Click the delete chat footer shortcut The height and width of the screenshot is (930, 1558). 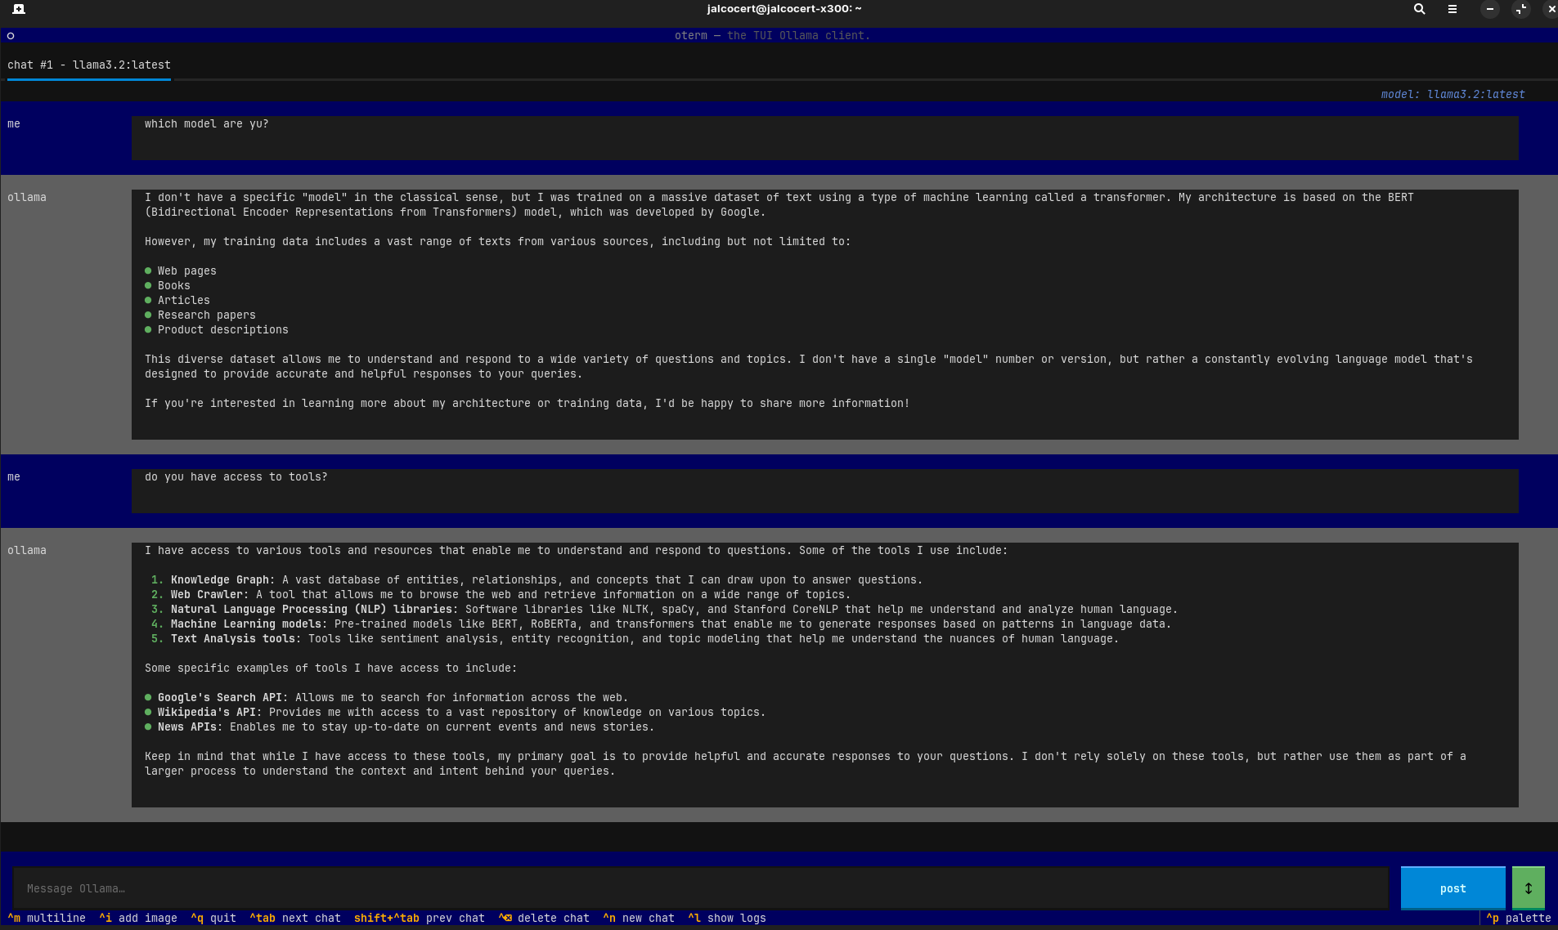click(x=544, y=919)
